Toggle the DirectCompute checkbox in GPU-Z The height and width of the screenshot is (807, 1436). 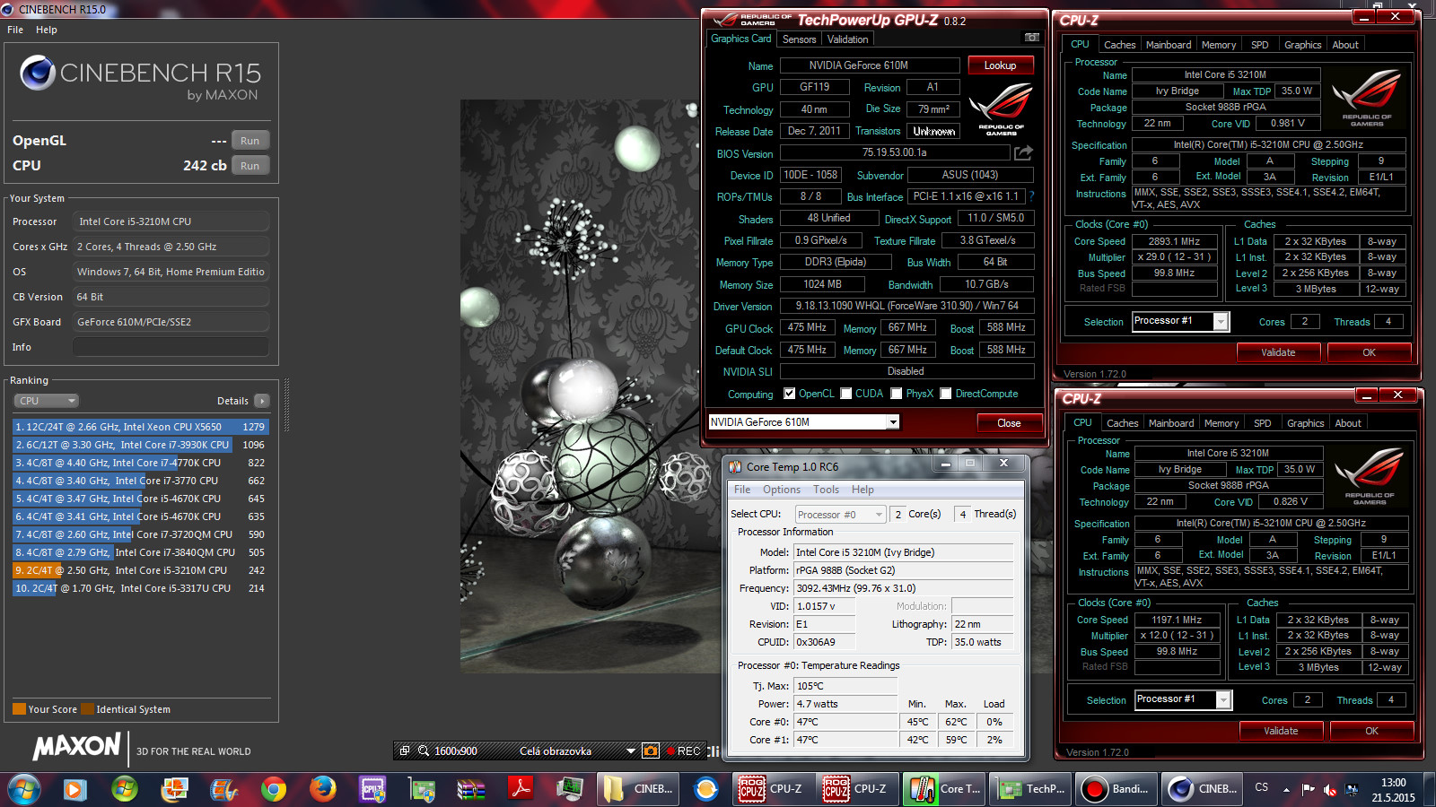tap(945, 394)
